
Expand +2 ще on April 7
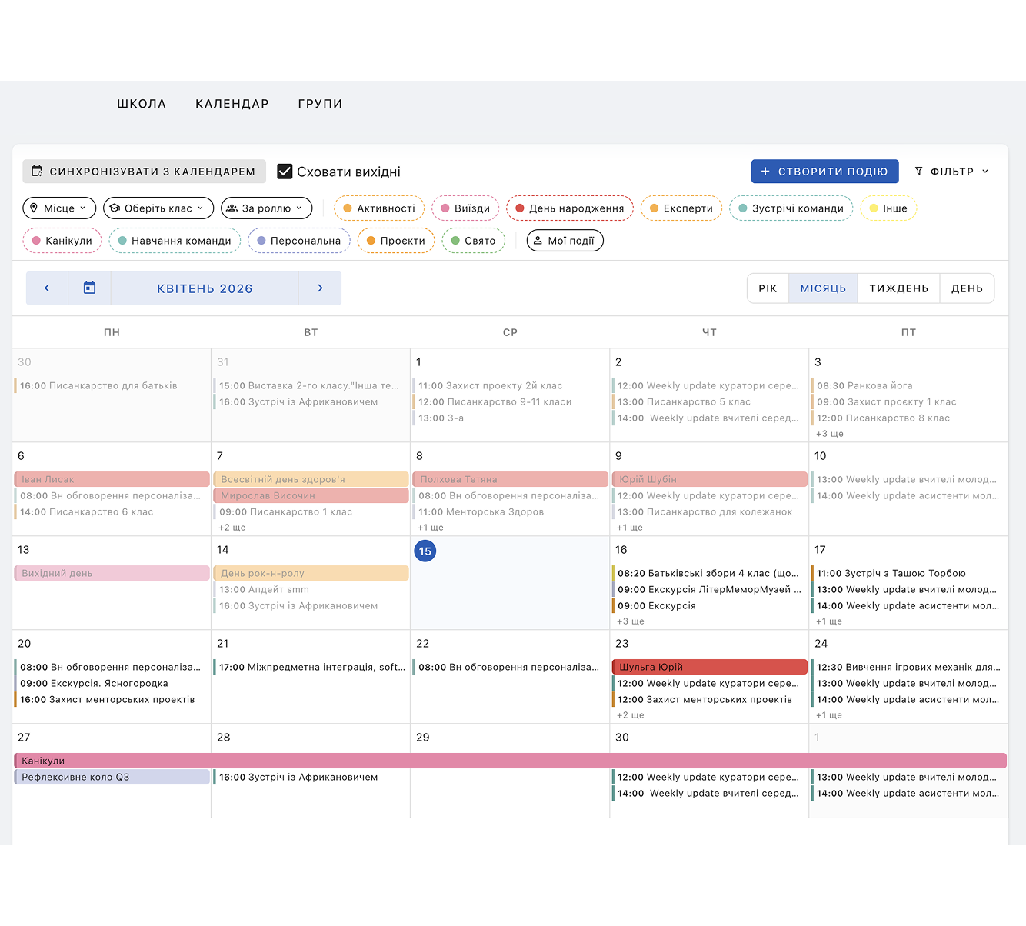[232, 528]
